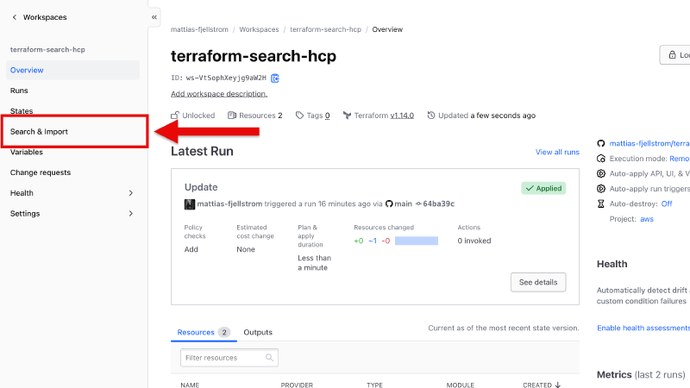Click the Auto-apply run triggers icon
This screenshot has height=388, width=690.
coord(601,189)
